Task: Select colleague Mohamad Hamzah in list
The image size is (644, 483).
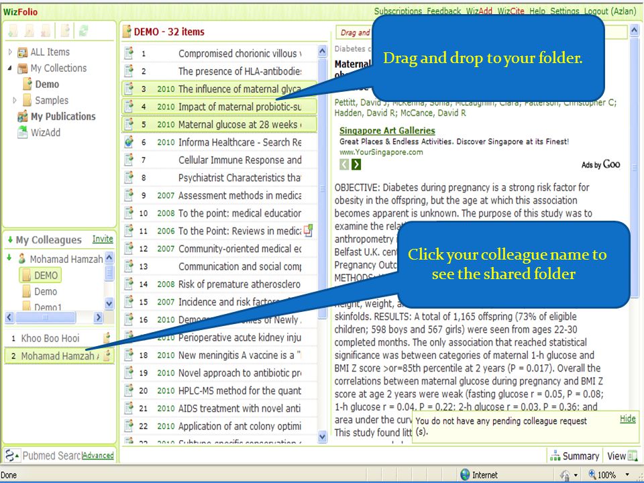Action: [60, 356]
